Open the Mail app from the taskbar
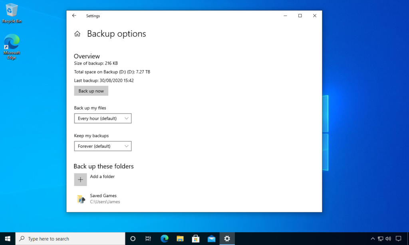 click(x=211, y=238)
